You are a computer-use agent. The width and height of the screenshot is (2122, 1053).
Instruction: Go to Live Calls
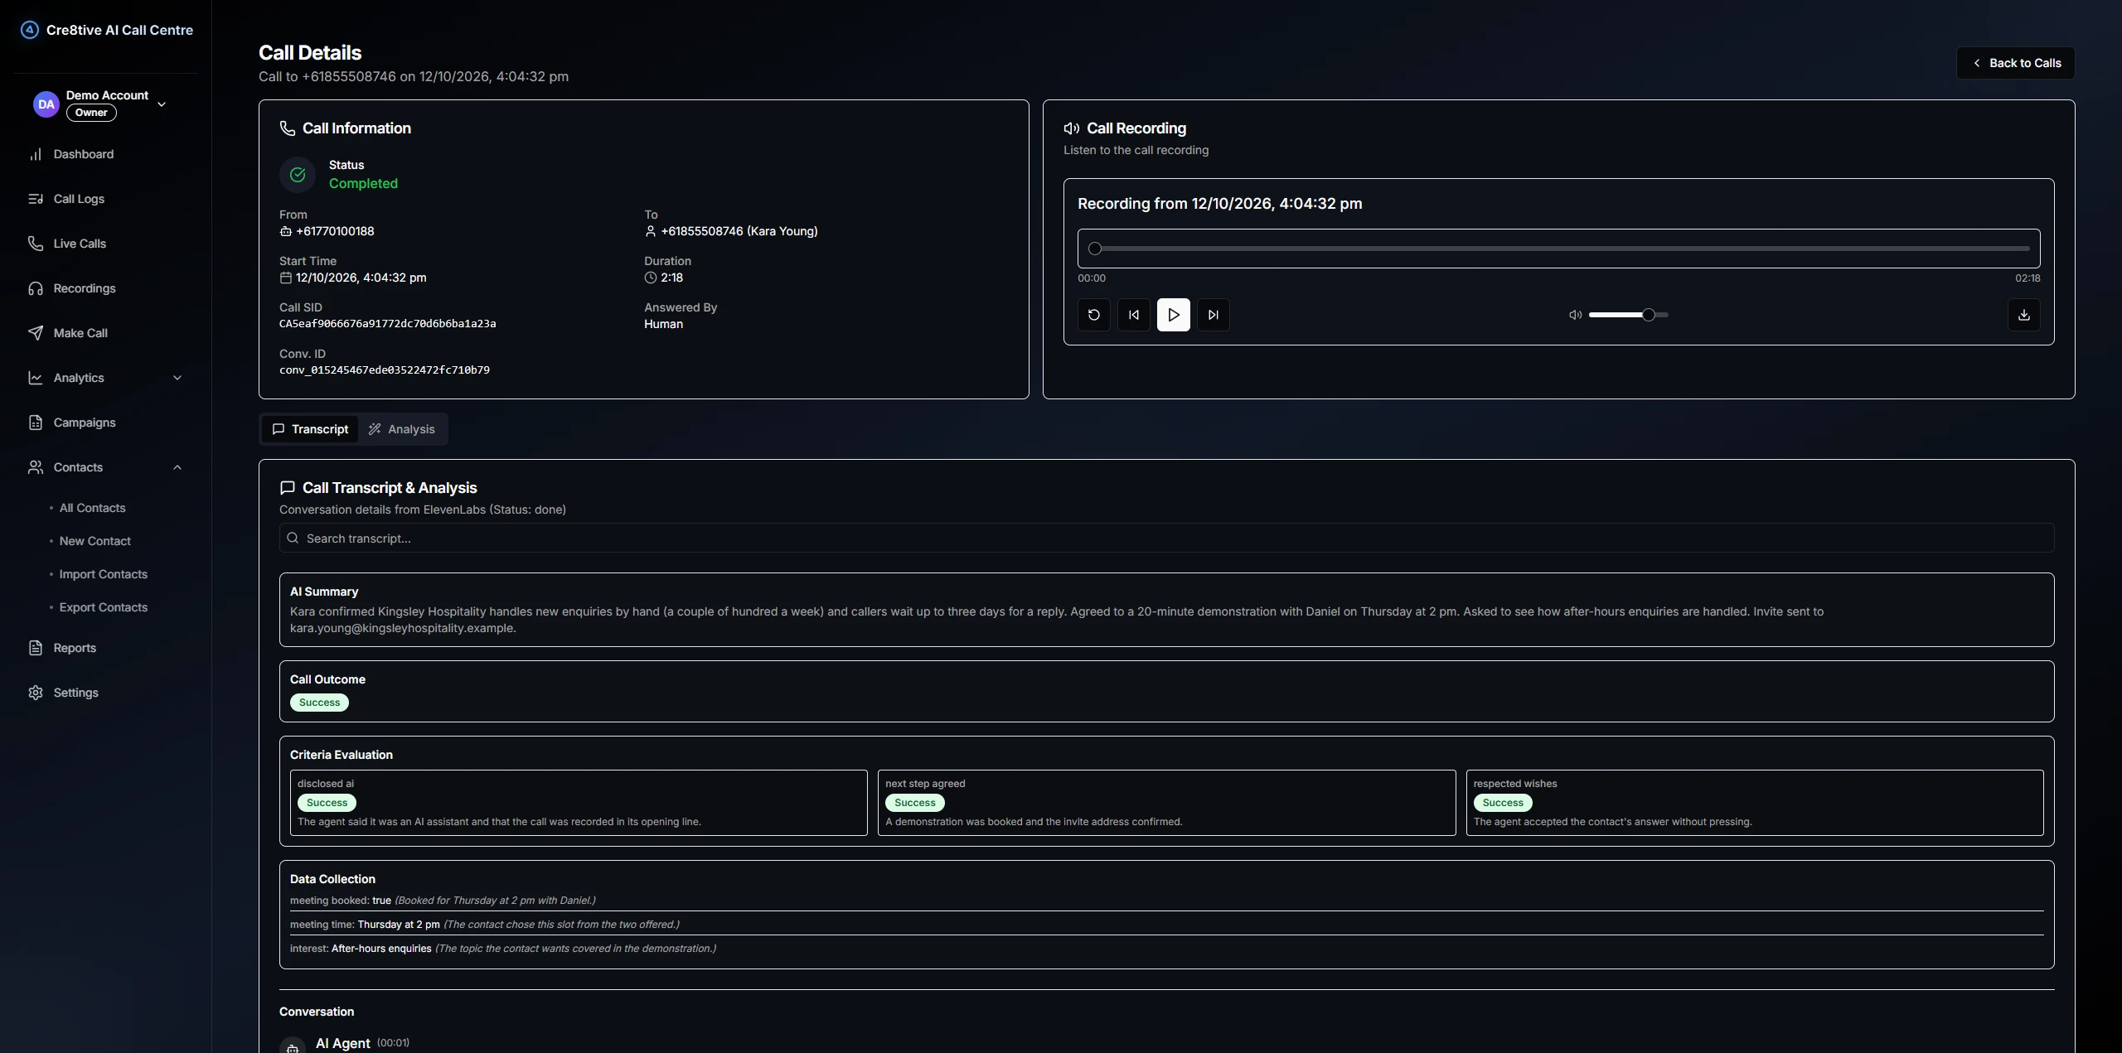click(105, 244)
